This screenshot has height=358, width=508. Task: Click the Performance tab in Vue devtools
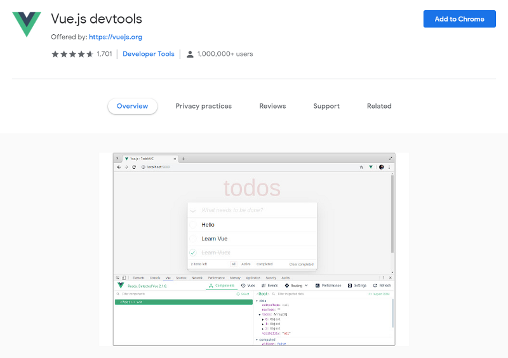coord(328,286)
